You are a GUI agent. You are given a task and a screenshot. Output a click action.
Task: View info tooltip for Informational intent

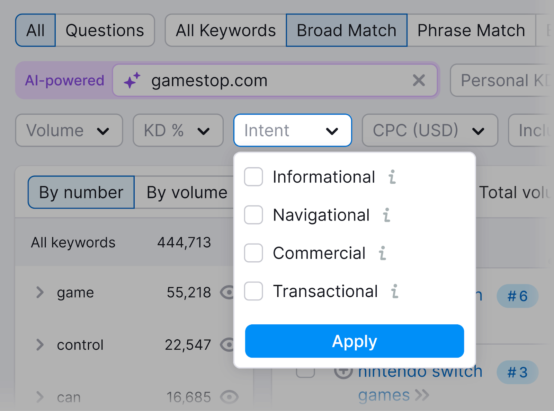coord(392,177)
